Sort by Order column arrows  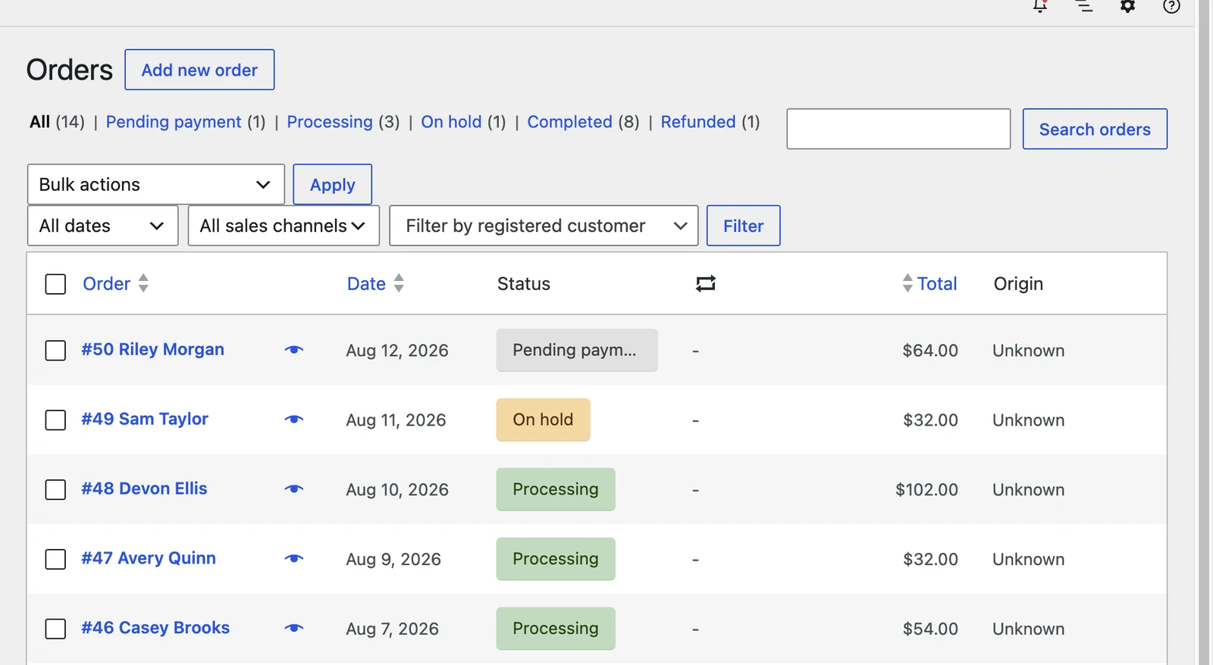click(x=143, y=284)
